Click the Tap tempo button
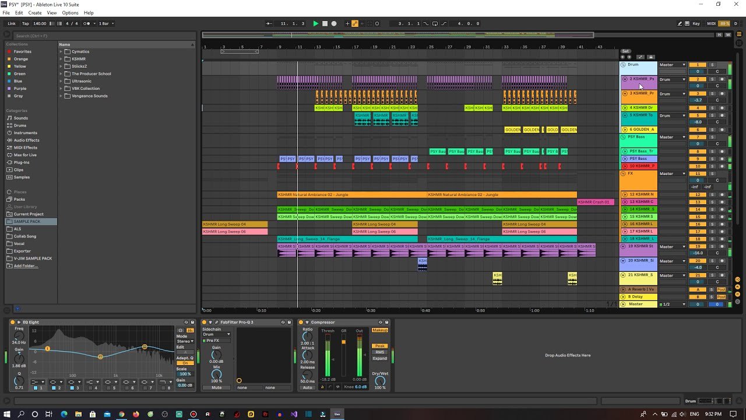The image size is (746, 420). pyautogui.click(x=26, y=23)
